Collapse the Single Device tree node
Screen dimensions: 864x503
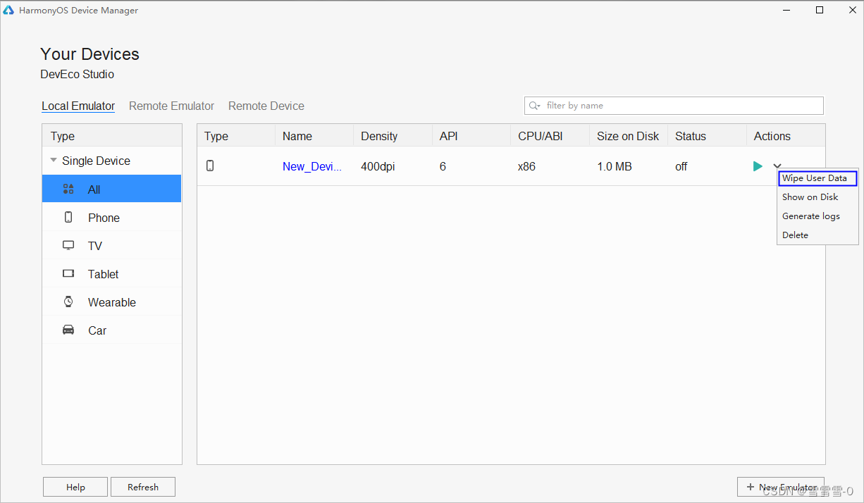click(x=54, y=161)
